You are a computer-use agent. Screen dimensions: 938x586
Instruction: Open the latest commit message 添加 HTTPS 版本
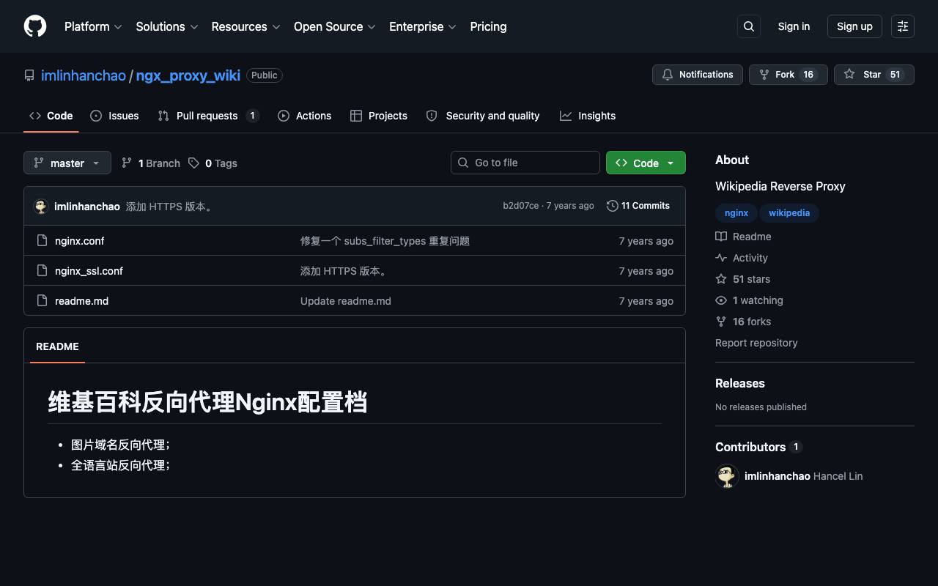click(171, 207)
